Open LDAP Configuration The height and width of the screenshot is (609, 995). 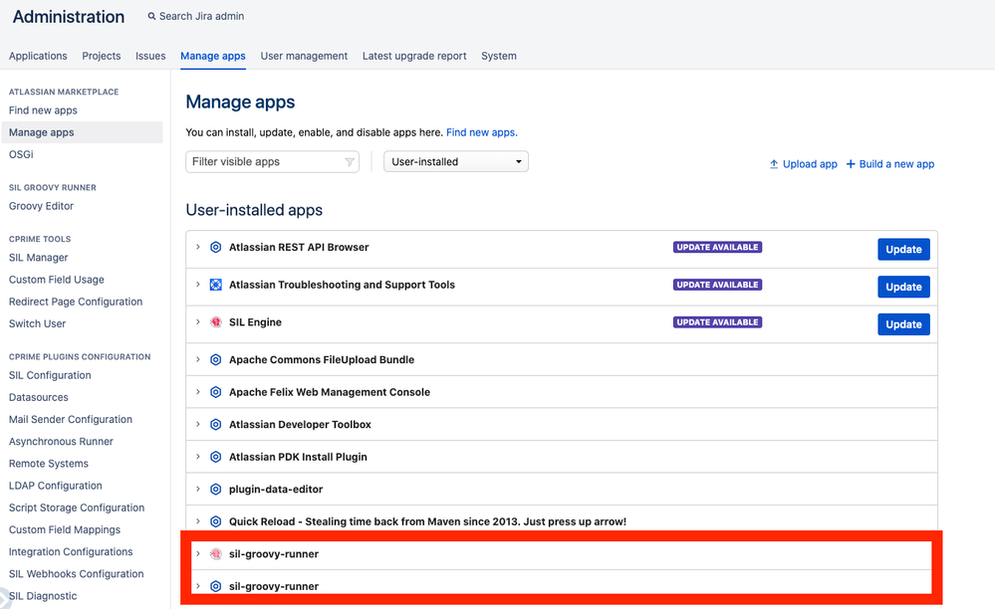tap(55, 486)
